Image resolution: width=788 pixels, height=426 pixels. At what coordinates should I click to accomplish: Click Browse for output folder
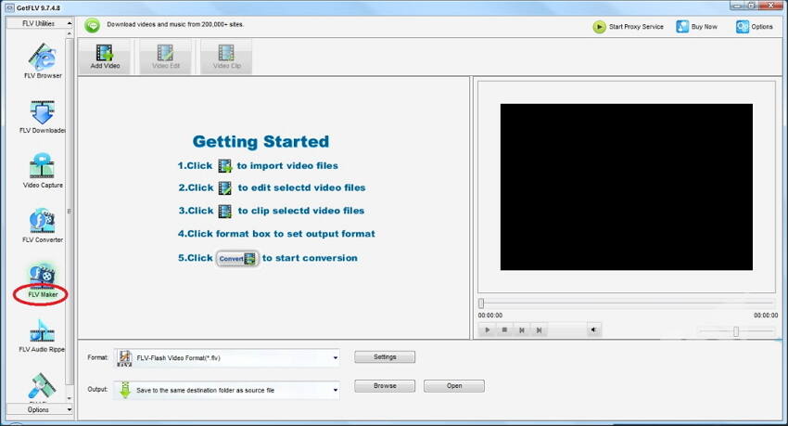[385, 386]
